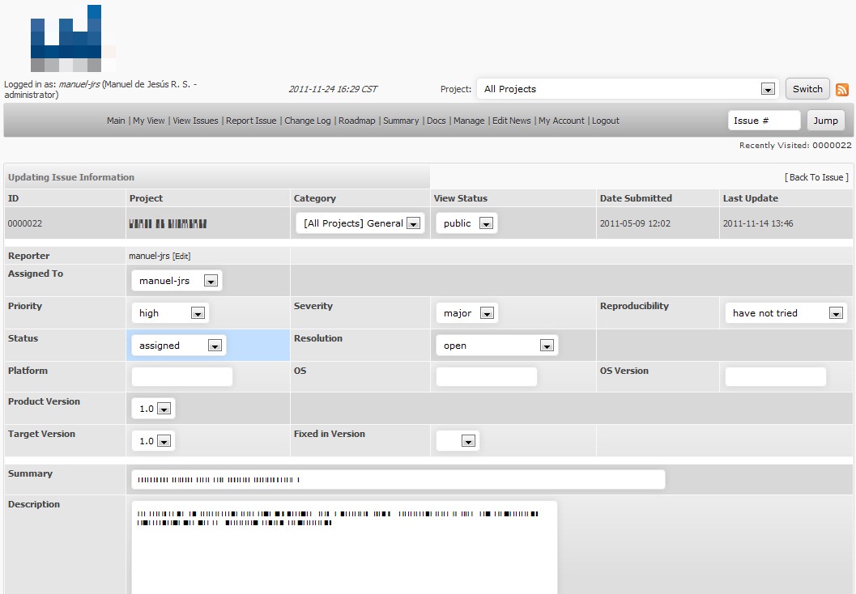
Task: Edit the reporter via Edit link
Action: pos(181,257)
